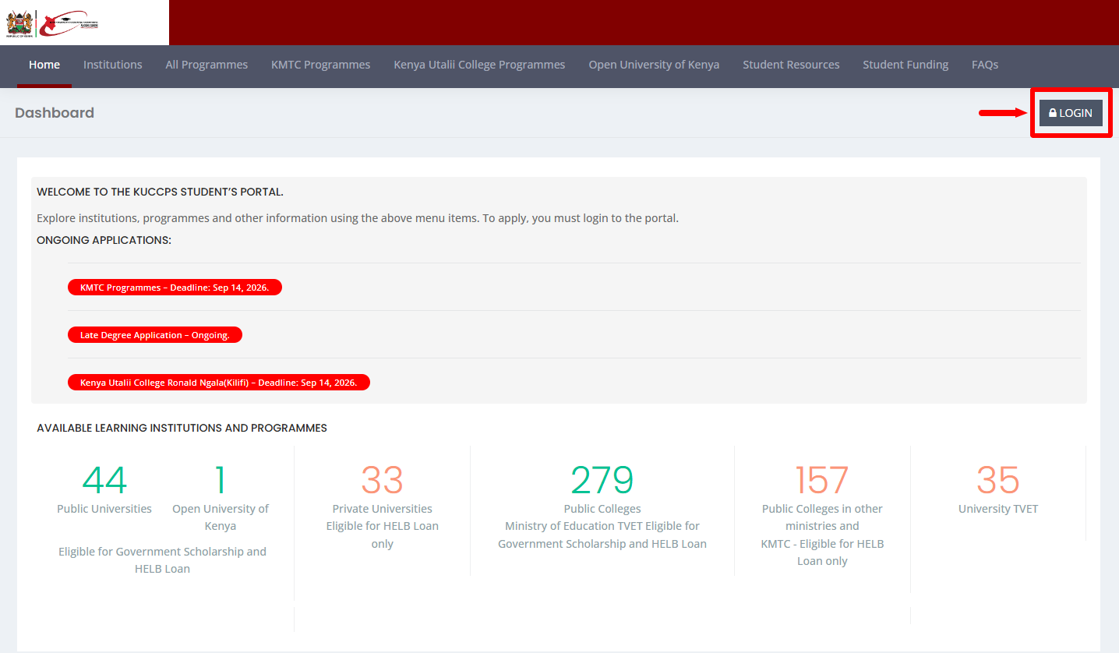Open the KMTC Programmes deadline badge

pos(175,288)
